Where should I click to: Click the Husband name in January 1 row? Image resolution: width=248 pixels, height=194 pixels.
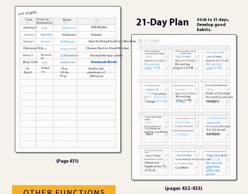69,28
